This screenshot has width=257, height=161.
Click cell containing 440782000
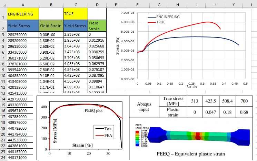tap(20, 128)
